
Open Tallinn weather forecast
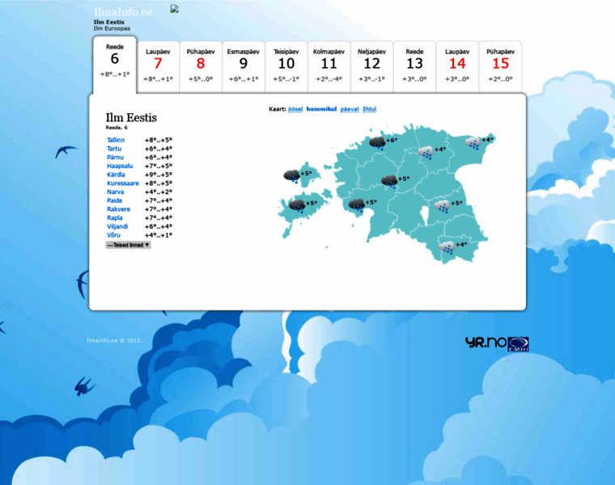click(x=116, y=140)
